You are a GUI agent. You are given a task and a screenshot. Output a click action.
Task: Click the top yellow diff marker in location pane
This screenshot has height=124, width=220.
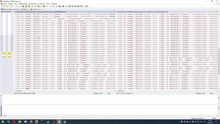point(4,53)
